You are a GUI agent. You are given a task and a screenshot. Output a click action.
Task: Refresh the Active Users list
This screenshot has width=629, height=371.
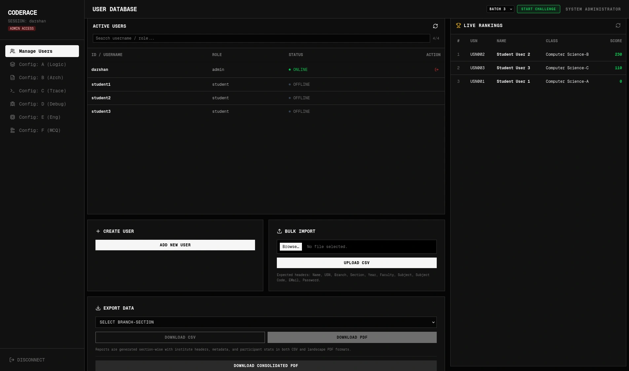tap(435, 26)
